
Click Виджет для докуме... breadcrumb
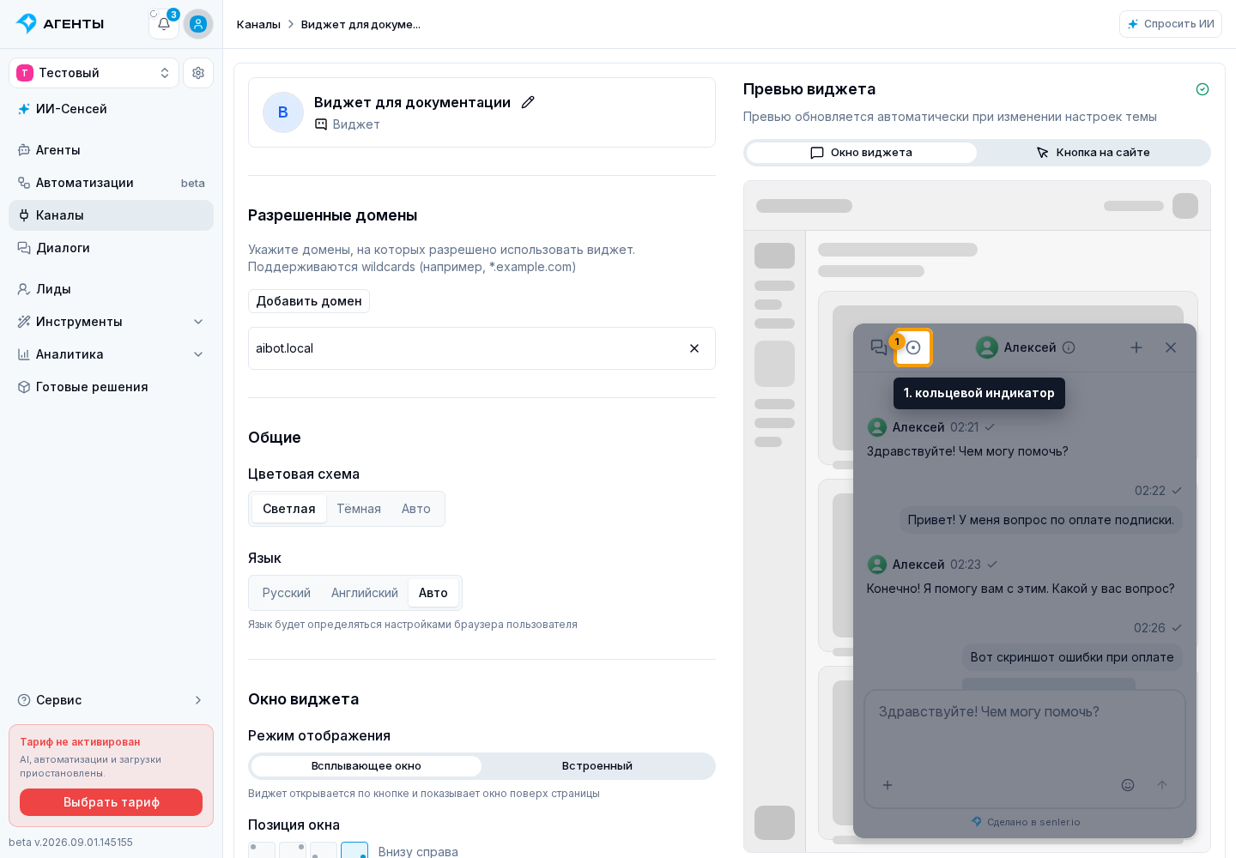[360, 24]
